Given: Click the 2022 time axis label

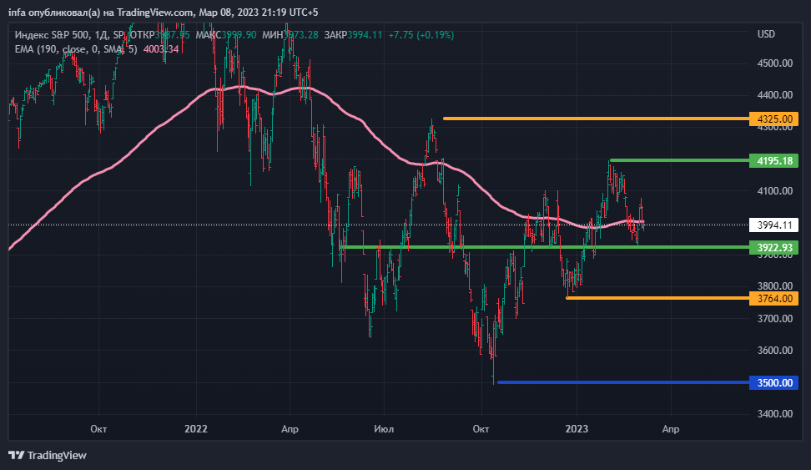Looking at the screenshot, I should click(x=196, y=428).
